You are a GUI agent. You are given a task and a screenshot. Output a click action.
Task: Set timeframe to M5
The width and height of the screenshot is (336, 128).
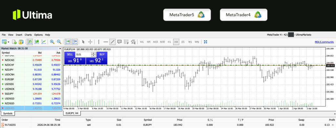(x=149, y=42)
